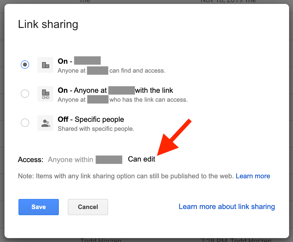This screenshot has height=242, width=293.
Task: Open the 'Learn more' link about publishing
Action: [253, 176]
